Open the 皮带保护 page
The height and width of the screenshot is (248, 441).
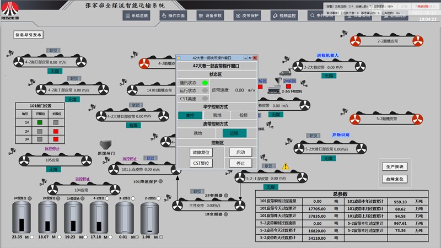pos(247,16)
